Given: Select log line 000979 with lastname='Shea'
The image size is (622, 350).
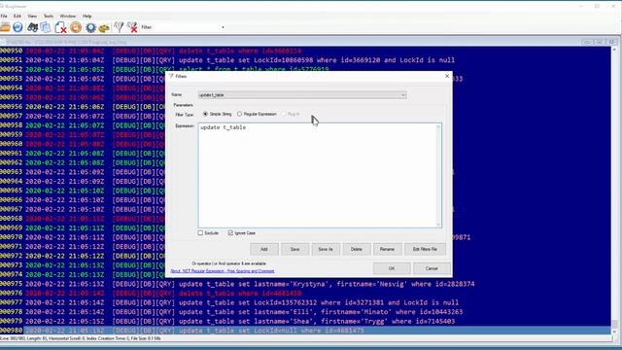Looking at the screenshot, I should click(x=305, y=322).
